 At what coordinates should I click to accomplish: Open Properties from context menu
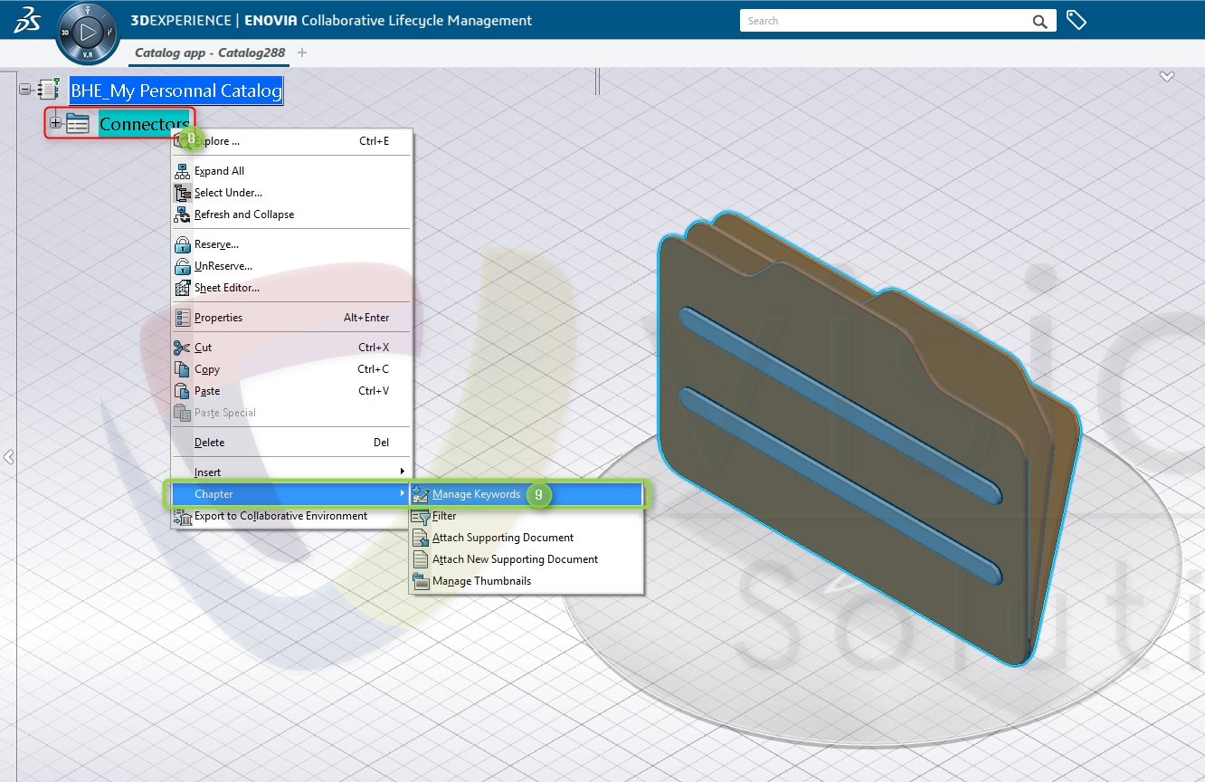[291, 318]
